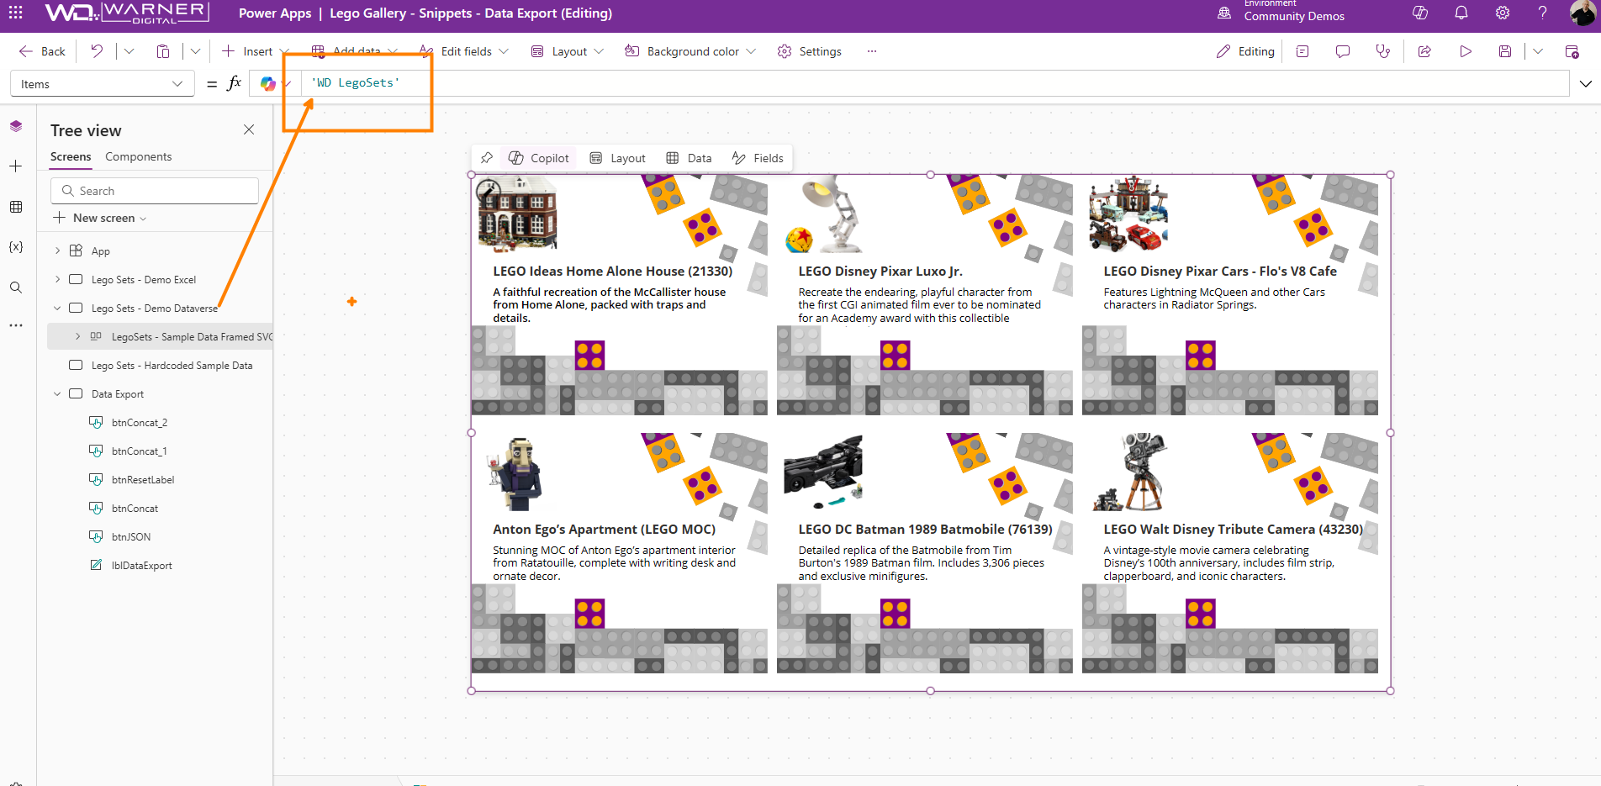Open the Community Demos environment picker

[1281, 12]
